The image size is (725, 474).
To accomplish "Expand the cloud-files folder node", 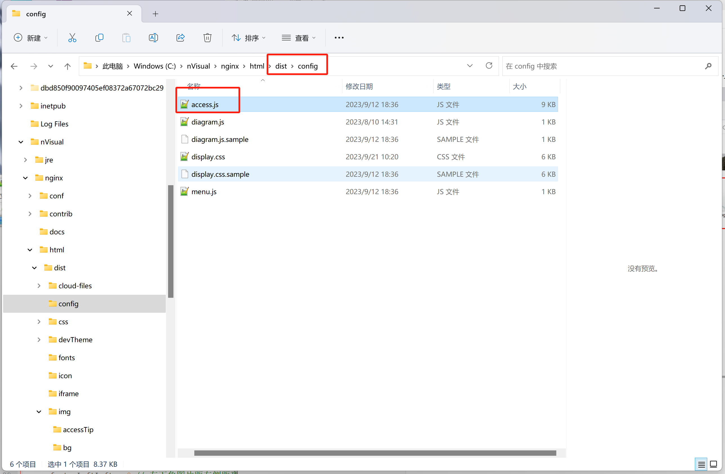I will [x=39, y=286].
